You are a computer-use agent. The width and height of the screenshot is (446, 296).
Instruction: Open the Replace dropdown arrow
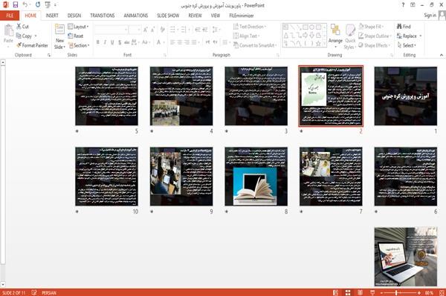pyautogui.click(x=421, y=36)
